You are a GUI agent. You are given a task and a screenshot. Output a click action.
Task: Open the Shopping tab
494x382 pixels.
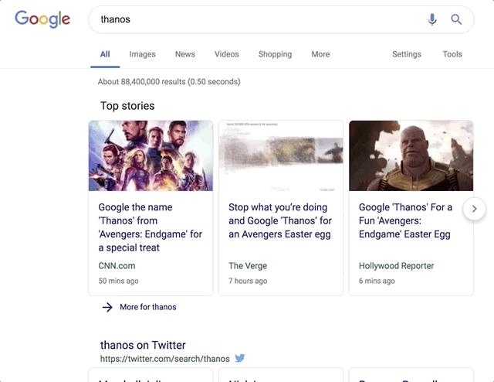pos(275,54)
